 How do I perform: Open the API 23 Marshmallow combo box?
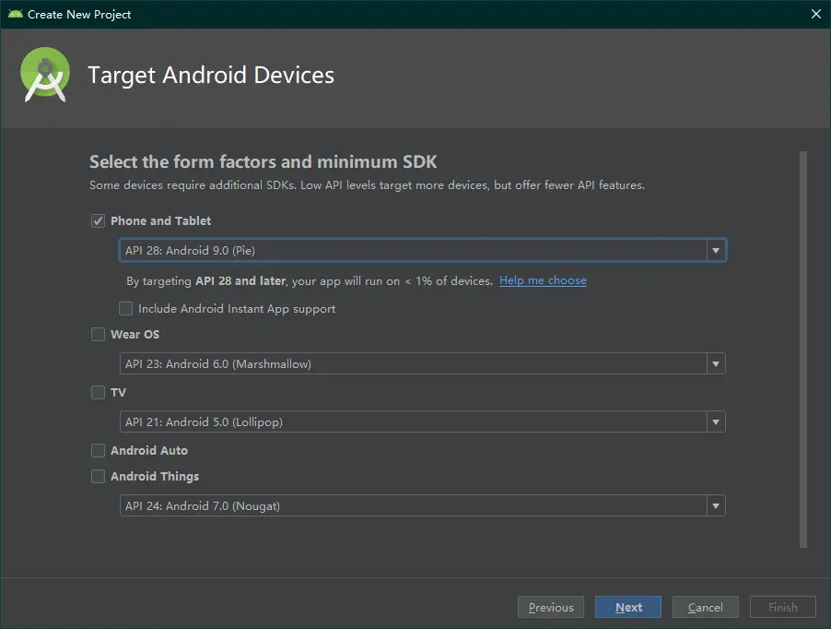[x=422, y=363]
